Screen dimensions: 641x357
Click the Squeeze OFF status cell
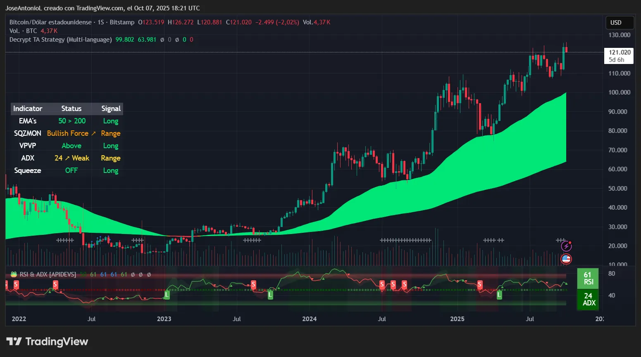(x=71, y=170)
